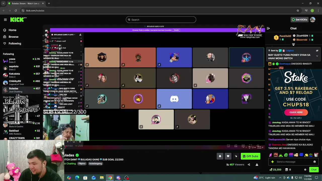
Task: Open BaldDad channel in sidebar
Action: [x=21, y=132]
